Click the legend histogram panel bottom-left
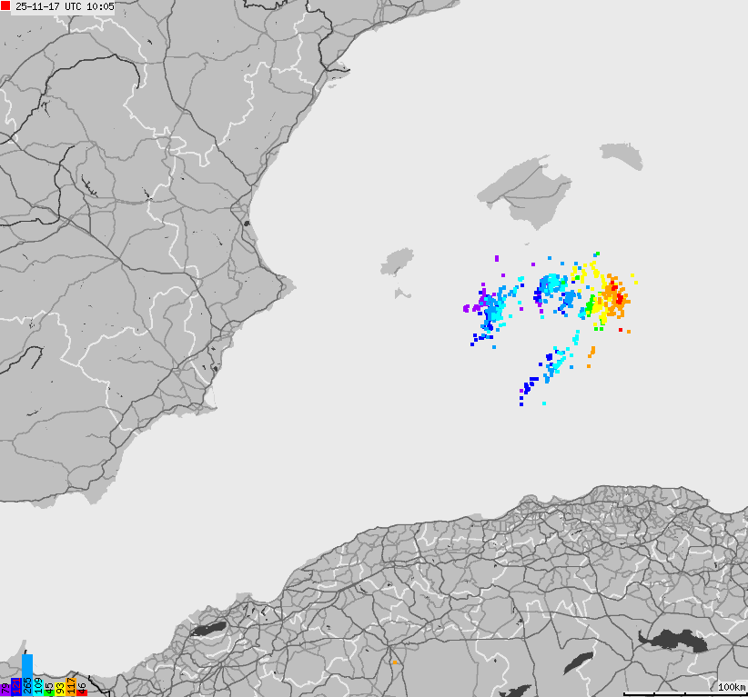Viewport: 748px width, 697px height. (x=44, y=682)
